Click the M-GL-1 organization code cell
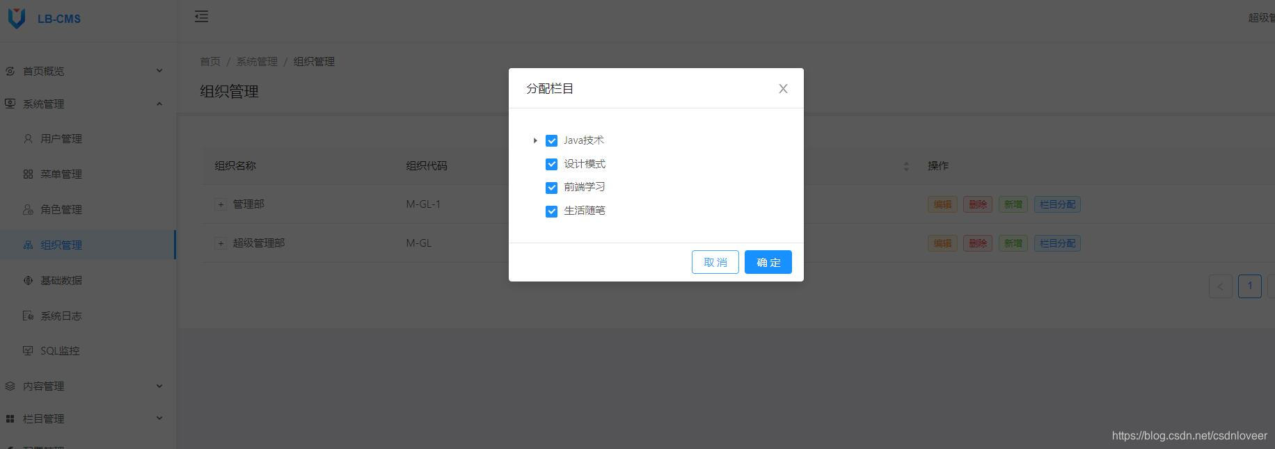 point(423,204)
